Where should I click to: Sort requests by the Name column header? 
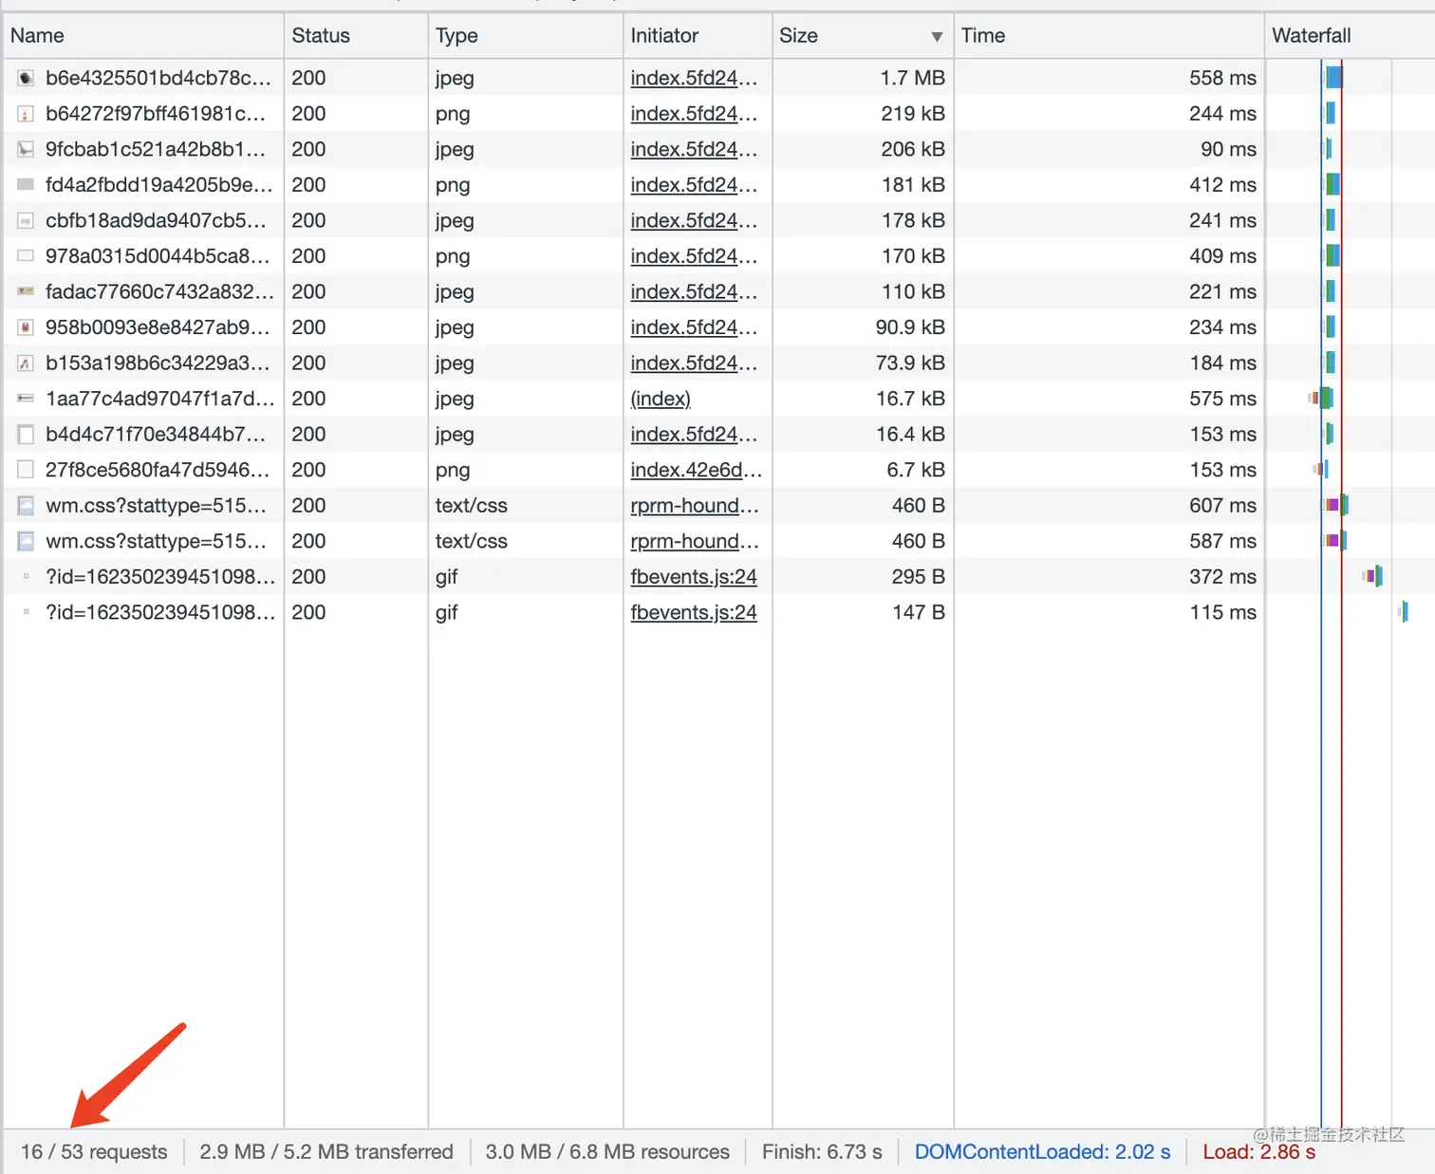[37, 35]
